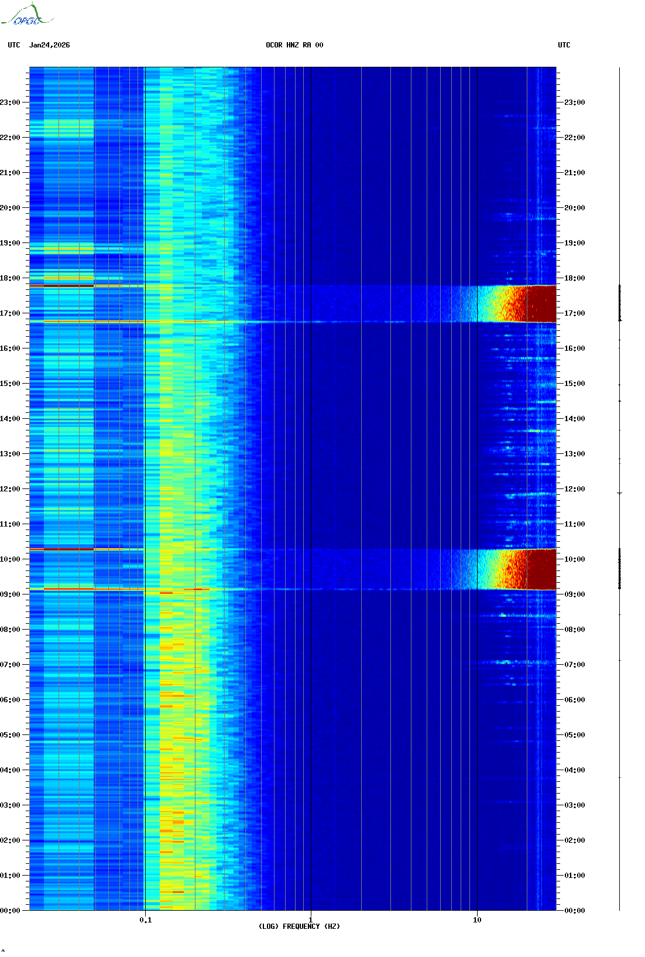Click the right-axis 23:00 time label
The height and width of the screenshot is (957, 645).
(575, 102)
